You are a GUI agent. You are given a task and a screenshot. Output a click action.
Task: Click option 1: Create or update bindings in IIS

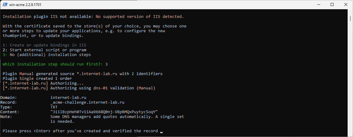[x=44, y=45]
